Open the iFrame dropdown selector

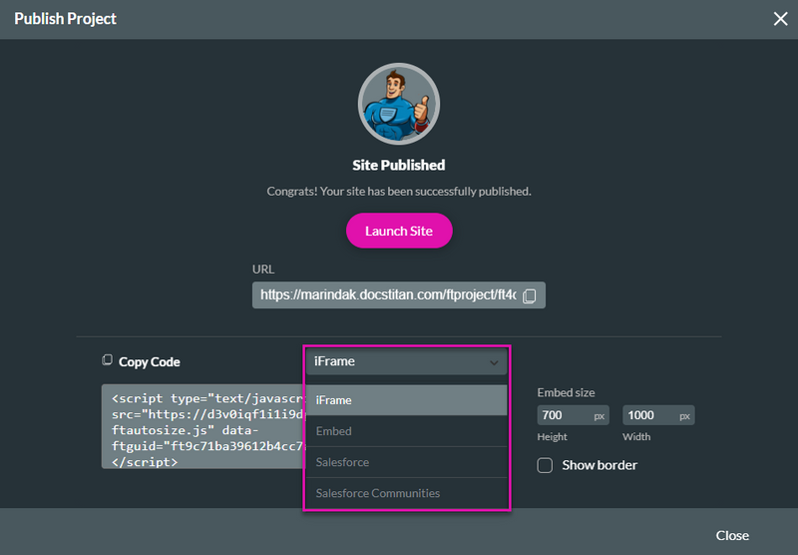pyautogui.click(x=407, y=361)
